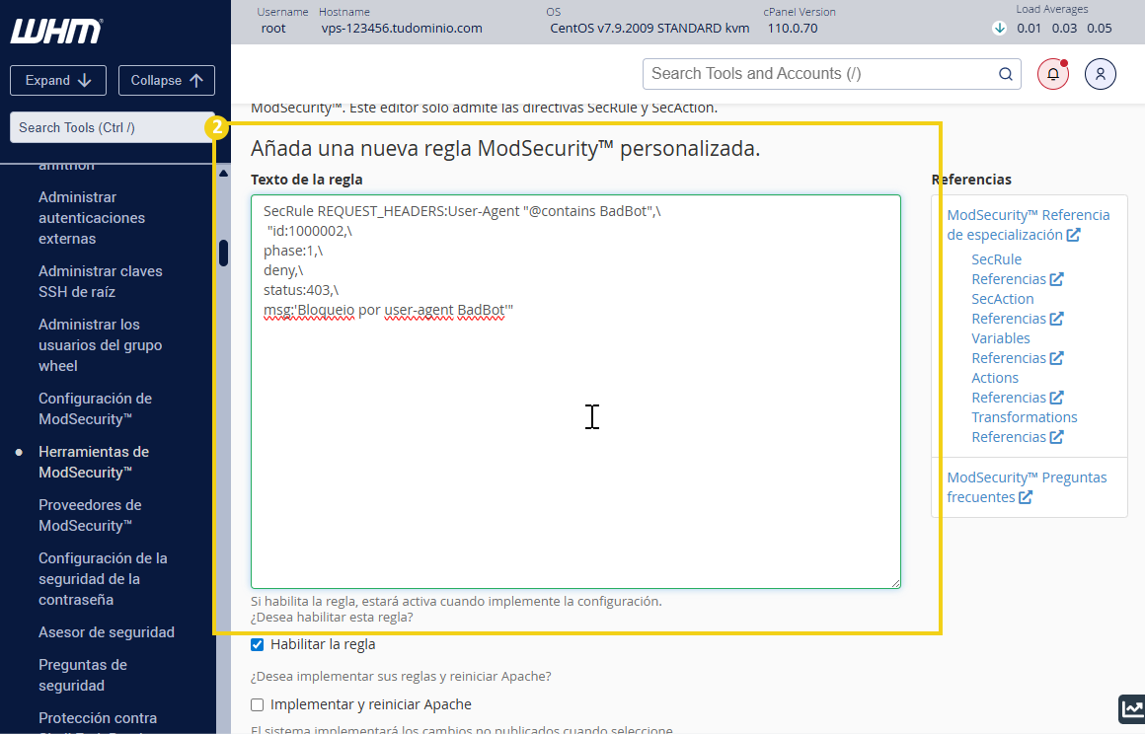
Task: Click username value 'root'
Action: click(273, 29)
